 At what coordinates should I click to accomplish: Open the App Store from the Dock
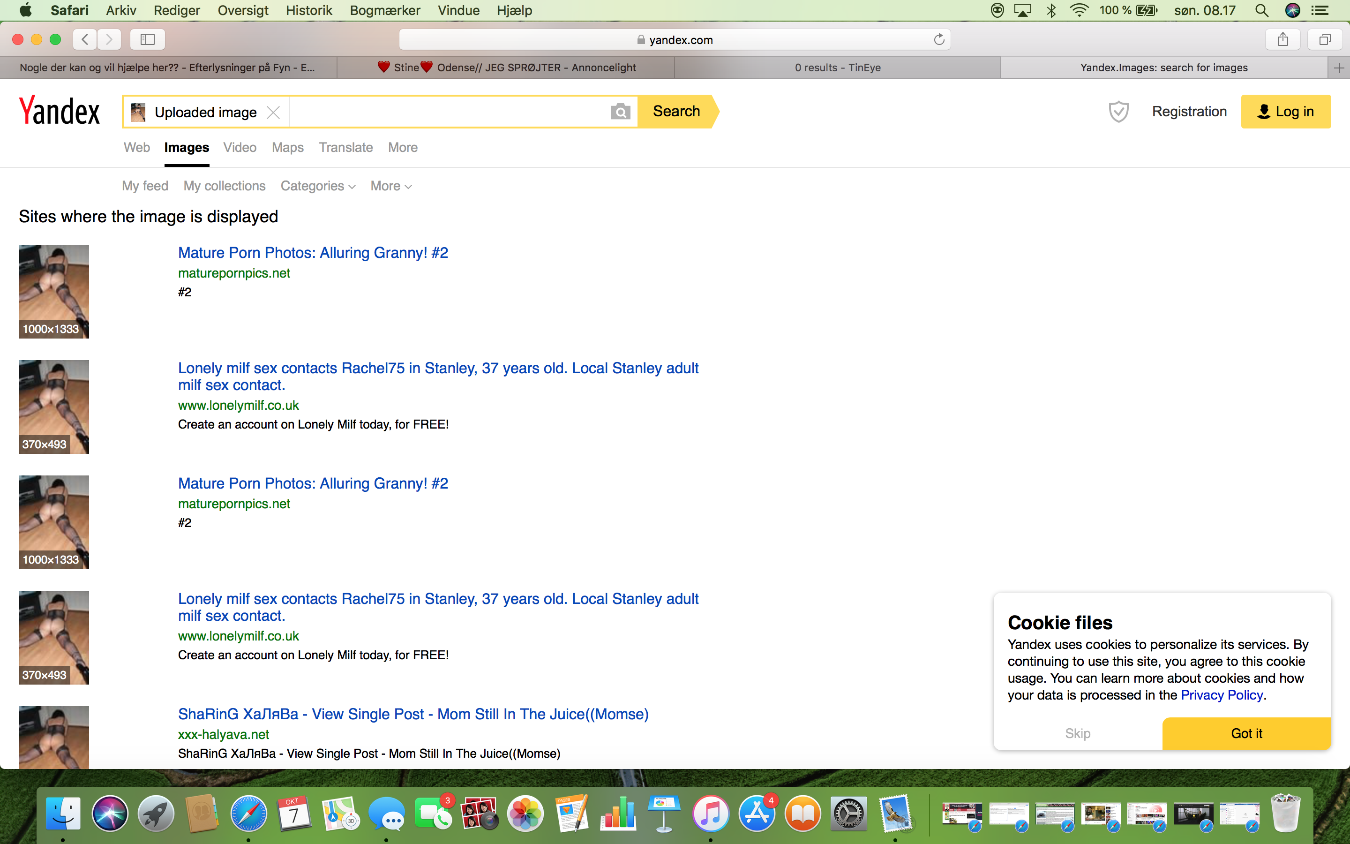tap(757, 814)
